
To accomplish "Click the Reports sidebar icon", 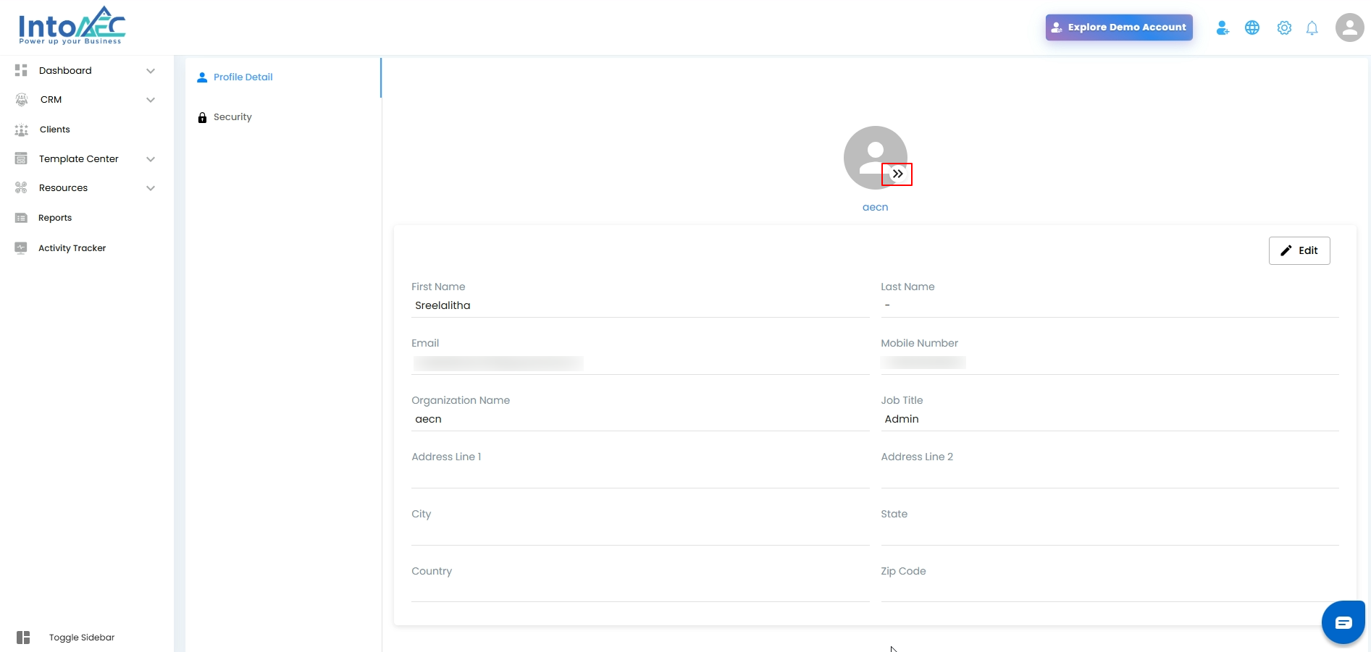I will point(21,218).
